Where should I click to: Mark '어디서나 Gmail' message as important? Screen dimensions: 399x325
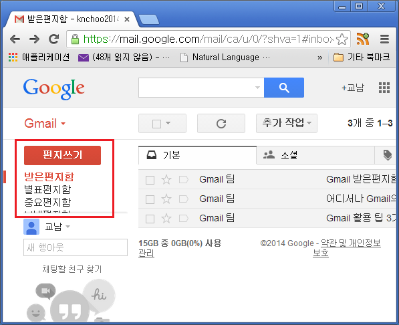click(184, 199)
